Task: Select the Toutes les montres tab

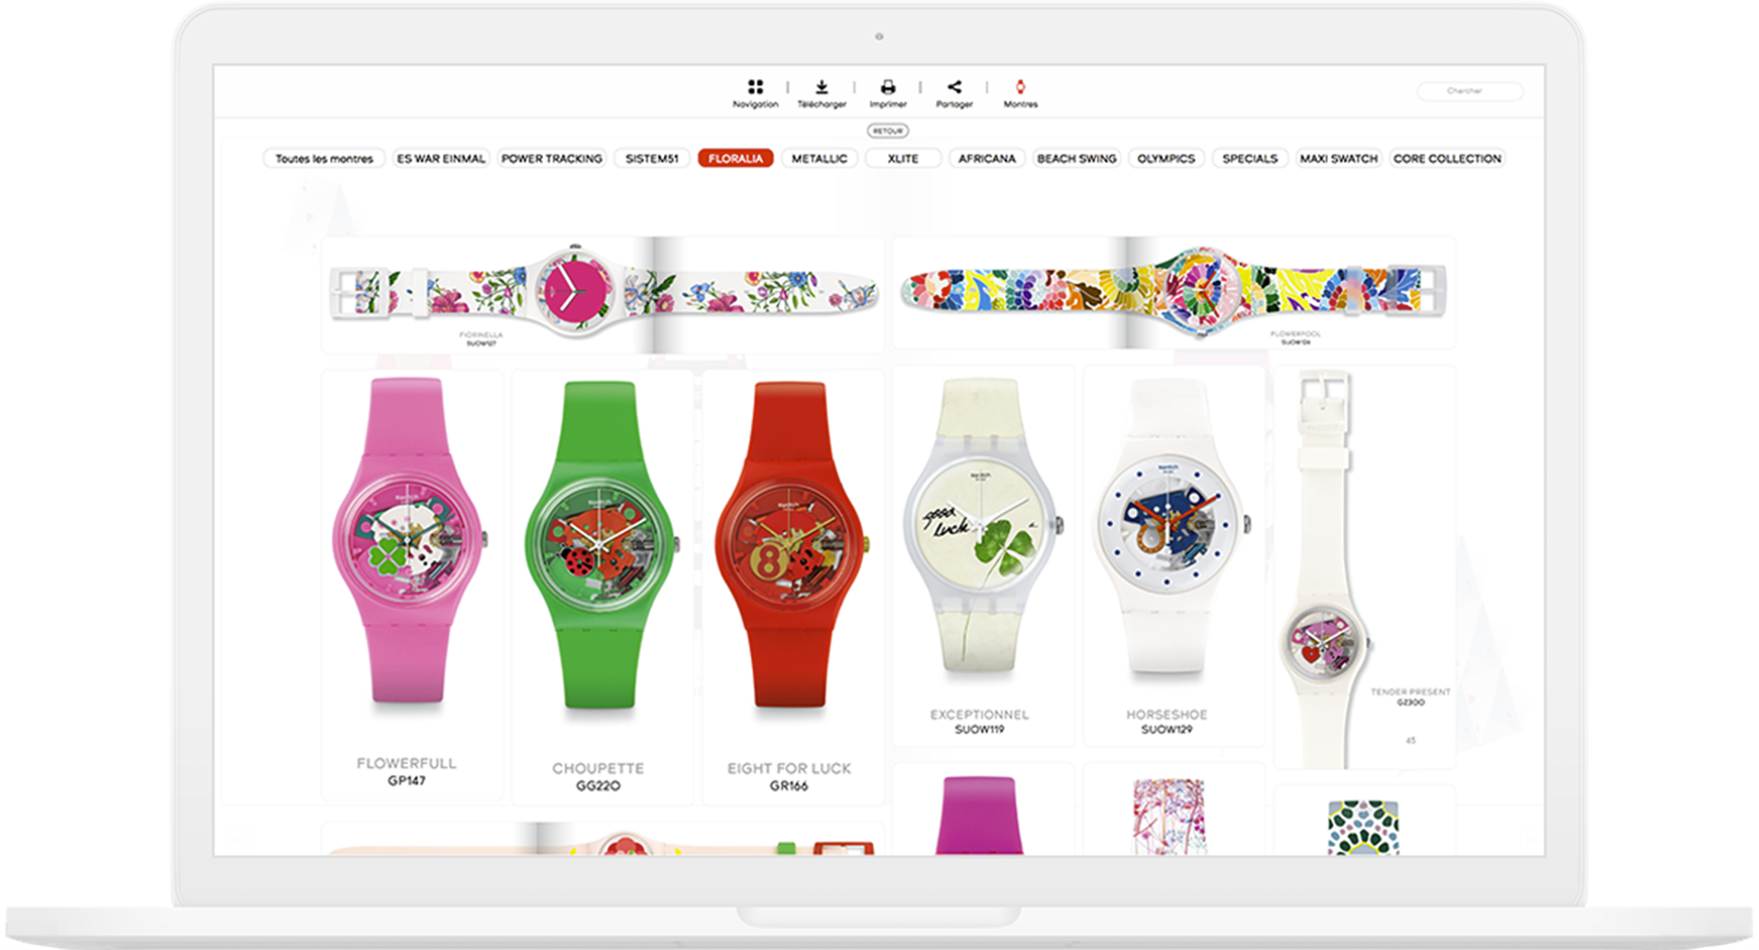Action: pyautogui.click(x=324, y=159)
